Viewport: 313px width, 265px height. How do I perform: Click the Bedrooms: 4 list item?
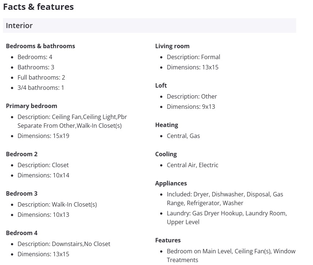tap(35, 57)
